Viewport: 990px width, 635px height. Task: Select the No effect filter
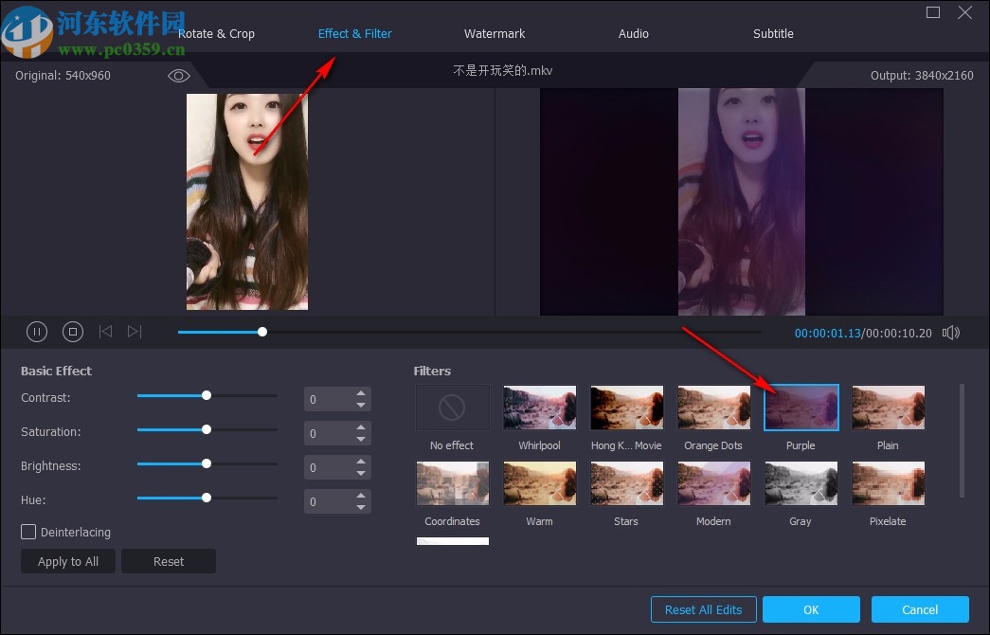(x=452, y=408)
